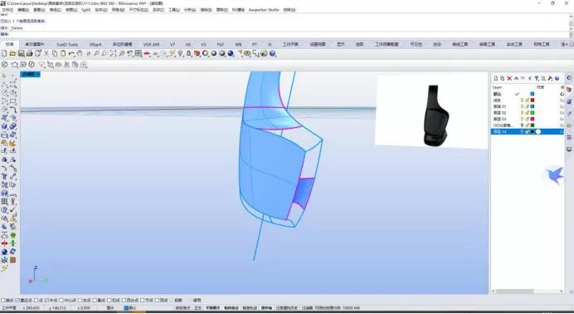Screen dimensions: 574x314
Task: Click the blue sphere Render icon
Action: pos(231,53)
